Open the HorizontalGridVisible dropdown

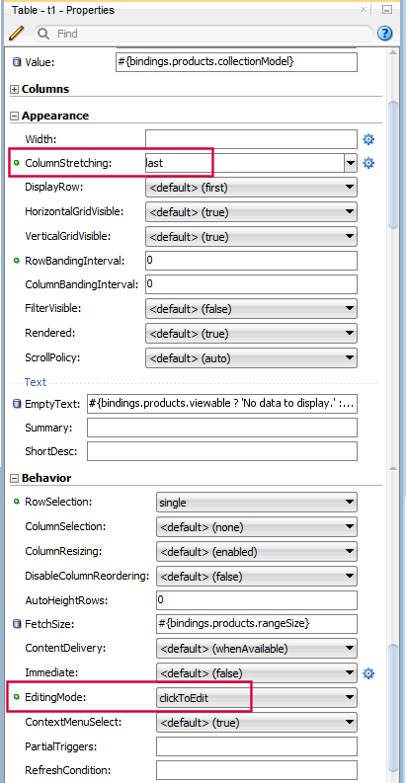[x=251, y=211]
